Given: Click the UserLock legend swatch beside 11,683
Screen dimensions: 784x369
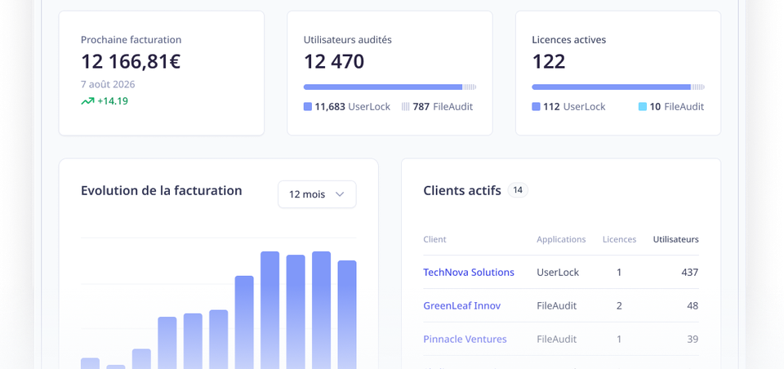Looking at the screenshot, I should [308, 106].
